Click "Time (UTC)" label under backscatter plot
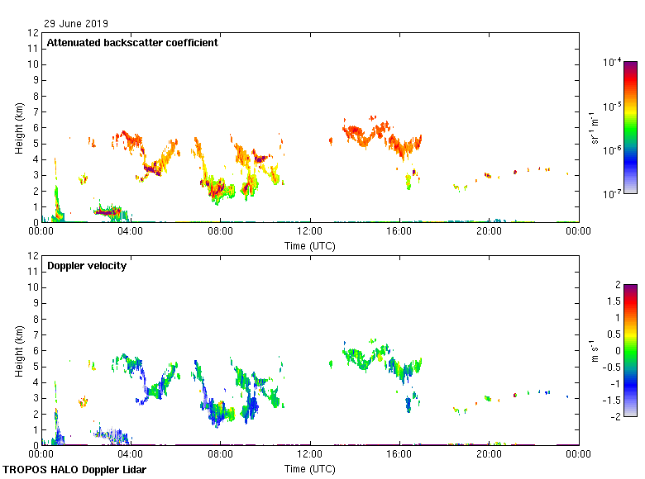 click(310, 246)
